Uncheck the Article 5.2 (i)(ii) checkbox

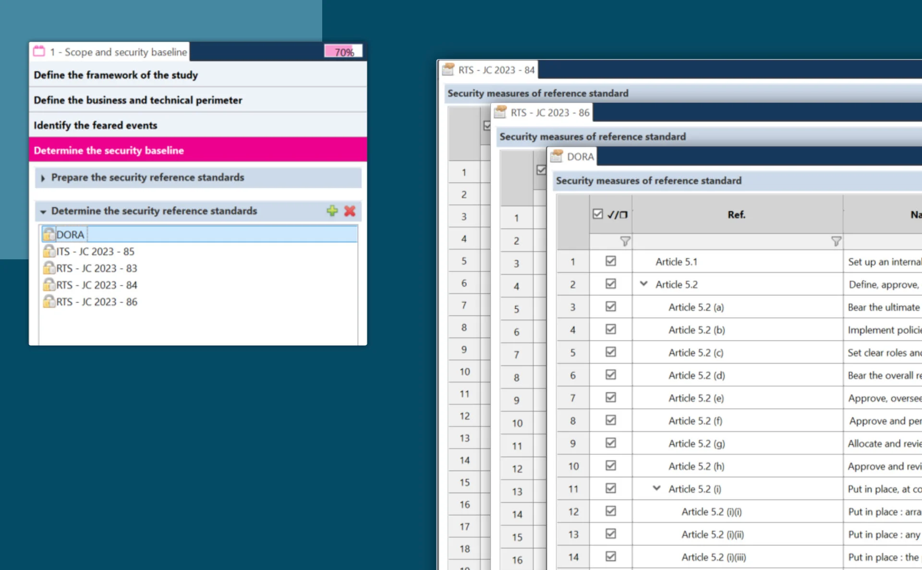point(611,534)
